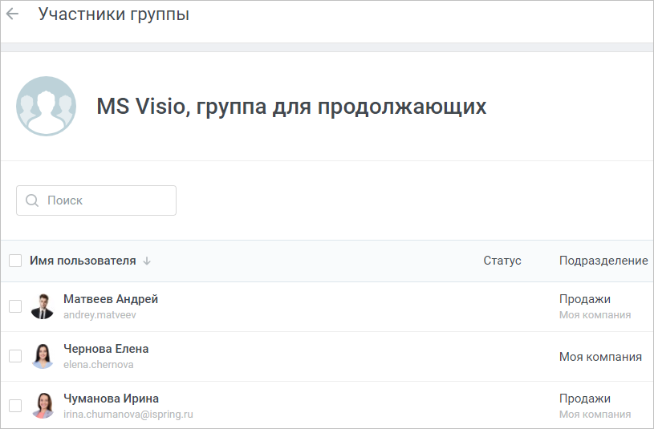Click into the Поиск search field
Viewport: 654px width, 429px height.
pos(96,200)
